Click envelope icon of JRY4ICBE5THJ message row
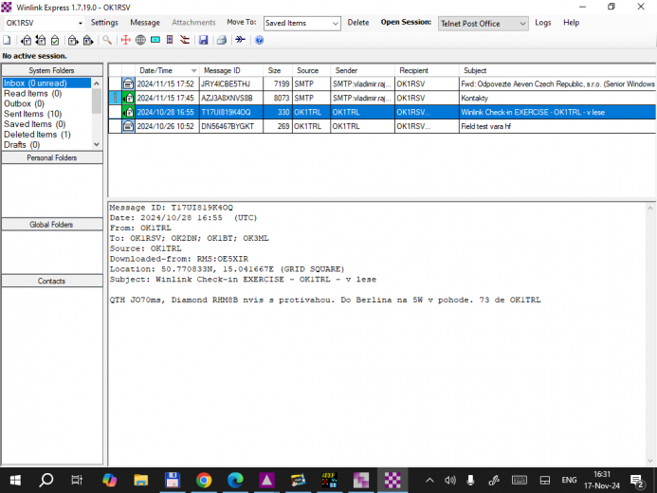This screenshot has width=657, height=493. [x=128, y=83]
